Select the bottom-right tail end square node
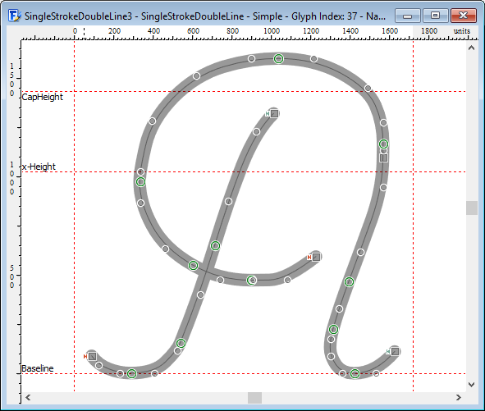The height and width of the screenshot is (411, 485). [x=395, y=351]
